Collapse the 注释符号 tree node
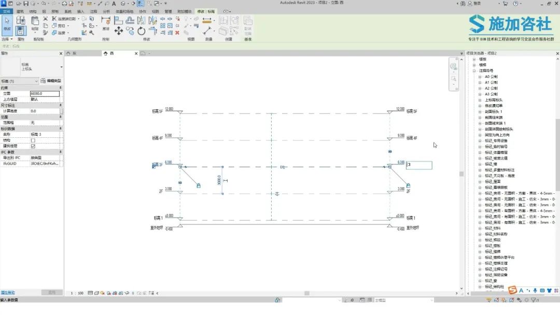The height and width of the screenshot is (315, 560). (x=474, y=71)
